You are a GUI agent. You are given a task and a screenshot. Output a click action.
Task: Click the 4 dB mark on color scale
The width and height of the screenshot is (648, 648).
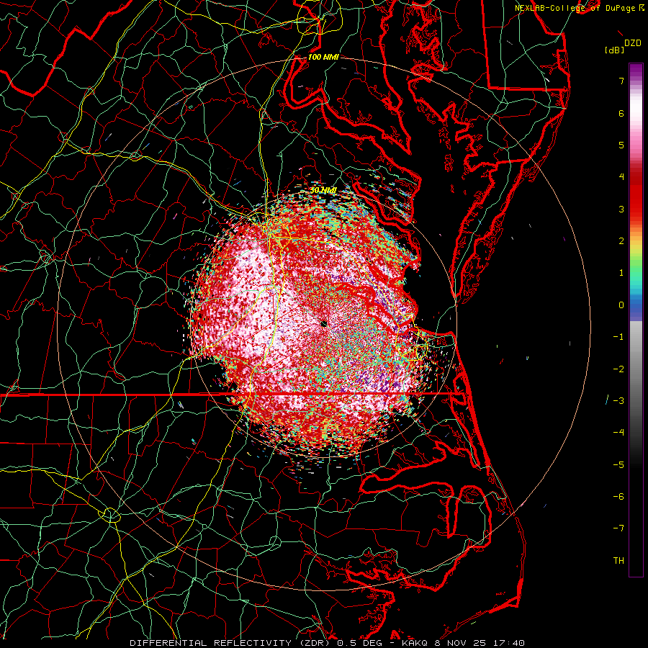click(x=621, y=177)
